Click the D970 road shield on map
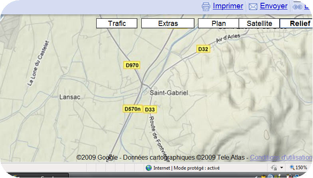Image resolution: width=313 pixels, height=178 pixels. [x=132, y=65]
